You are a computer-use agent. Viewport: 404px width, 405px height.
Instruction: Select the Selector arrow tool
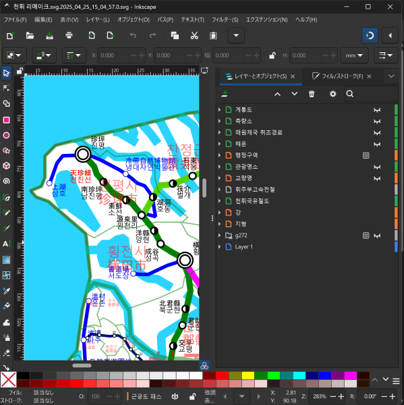tap(6, 73)
